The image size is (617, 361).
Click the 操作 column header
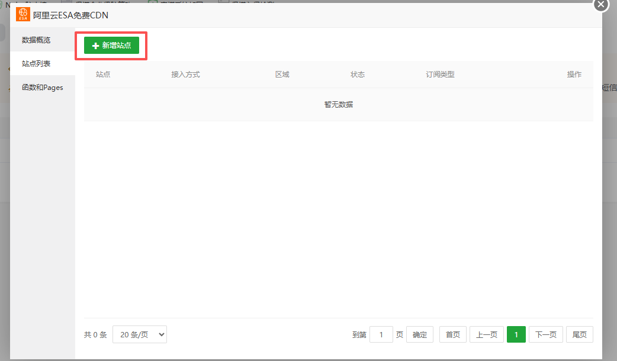[x=574, y=74]
